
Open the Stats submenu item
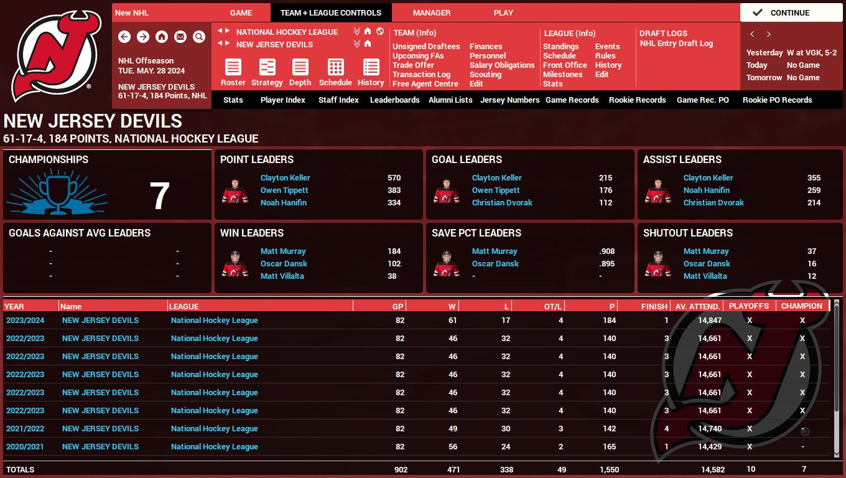pos(233,100)
